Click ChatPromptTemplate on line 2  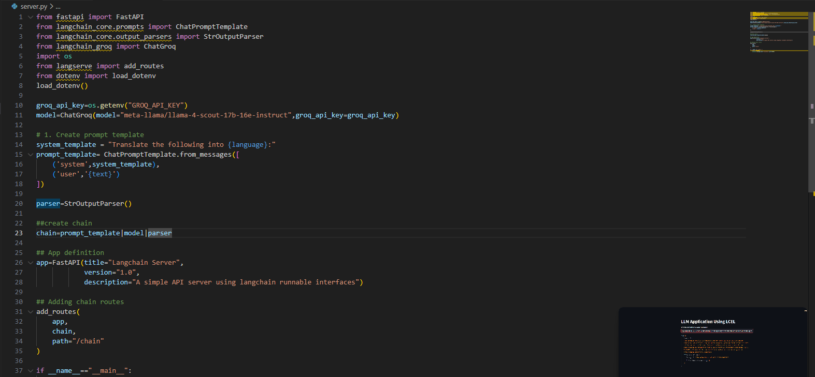coord(211,27)
